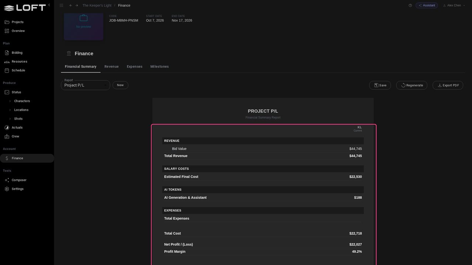Viewport: 472px width, 265px height.
Task: Click the Actuals pie icon
Action: coord(7,128)
